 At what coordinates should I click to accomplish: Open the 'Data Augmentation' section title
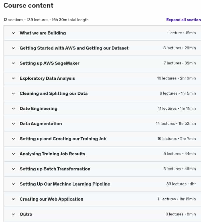click(41, 124)
